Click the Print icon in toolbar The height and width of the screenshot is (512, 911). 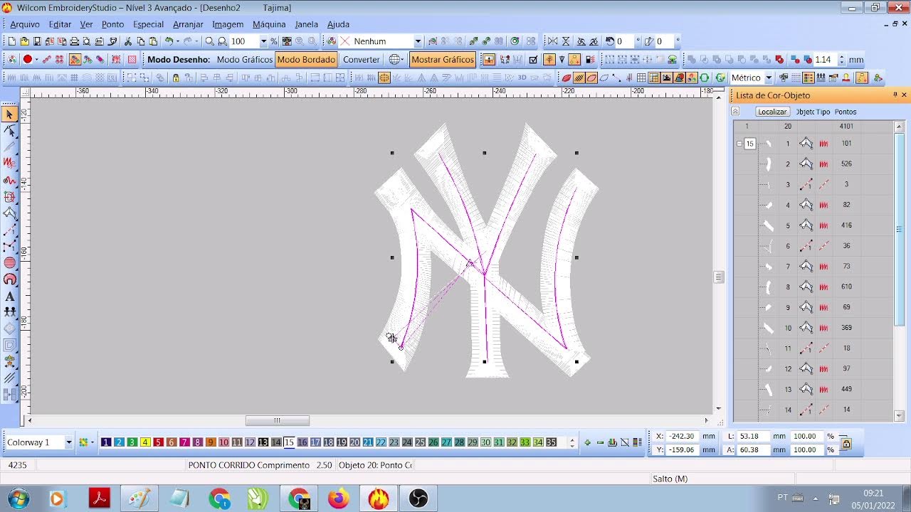coord(74,41)
